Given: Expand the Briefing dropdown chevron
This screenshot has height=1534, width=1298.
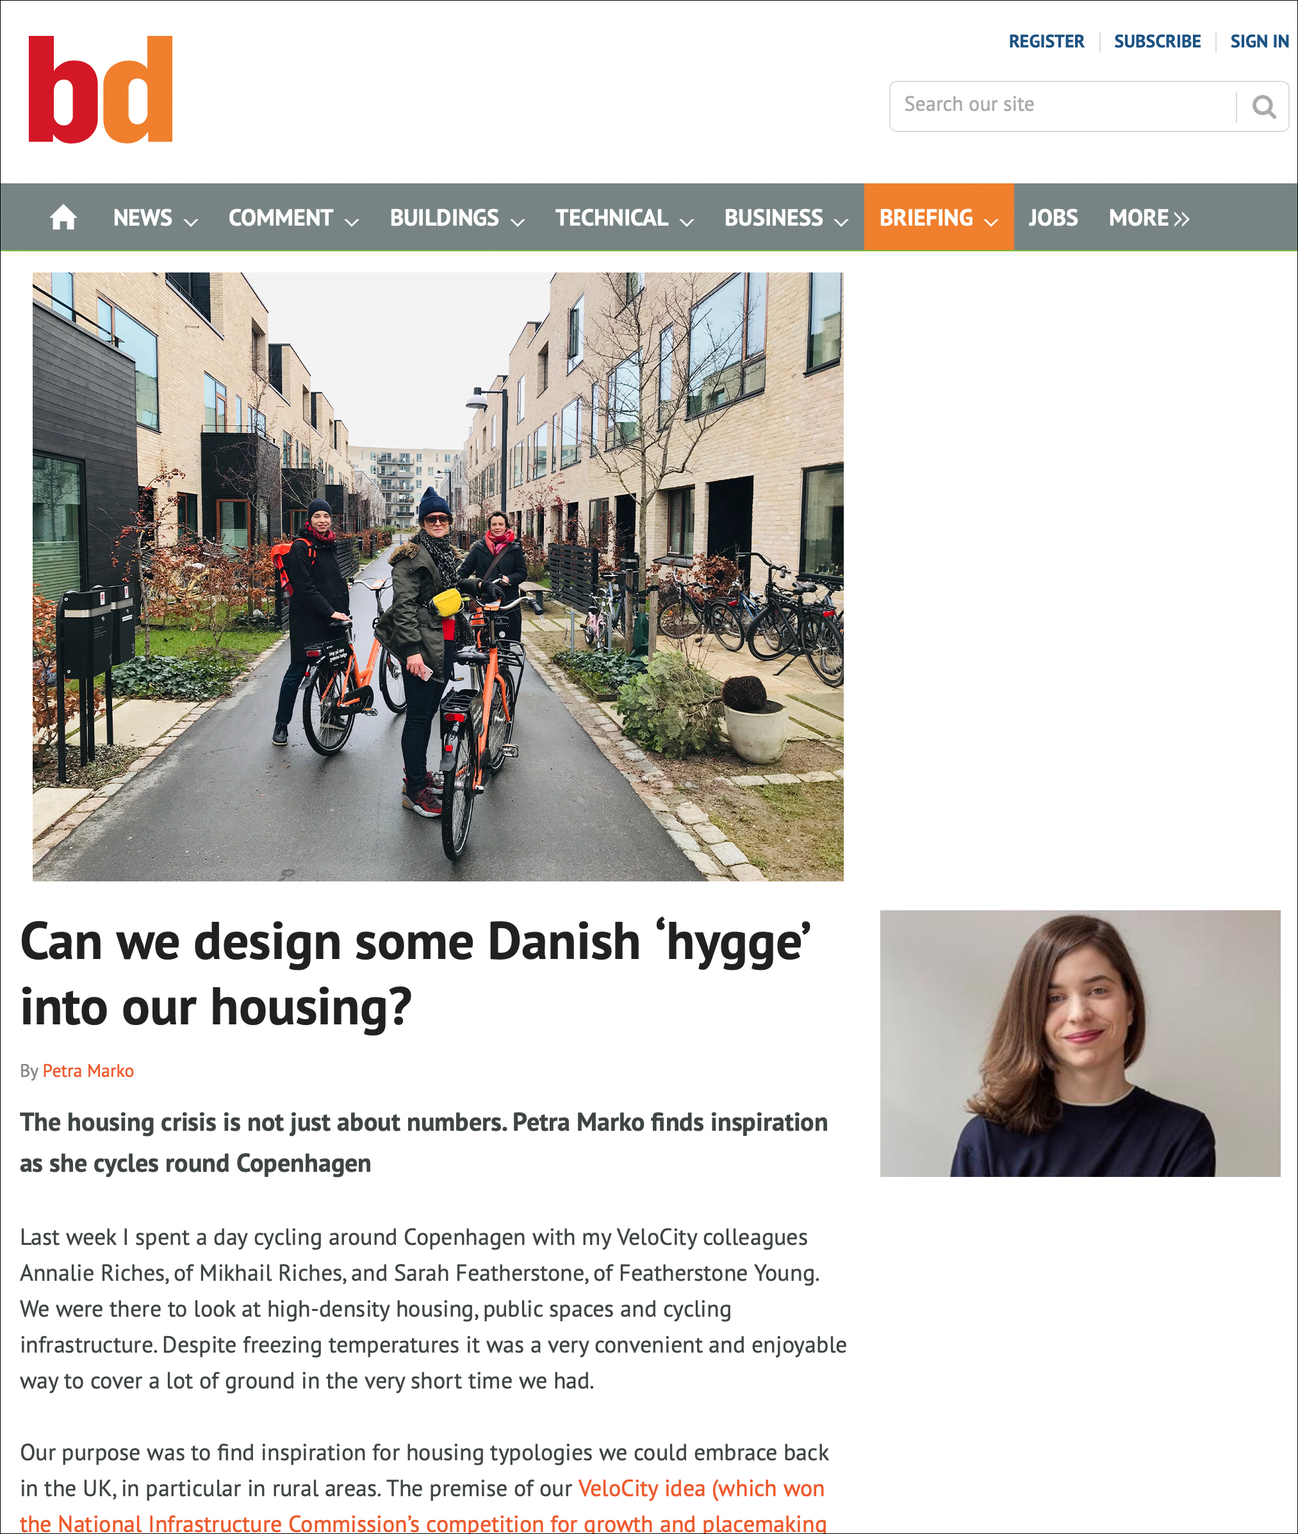Looking at the screenshot, I should pos(991,222).
